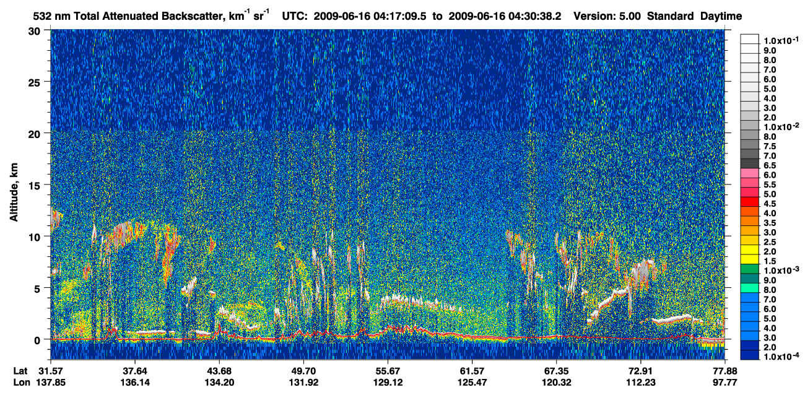The image size is (805, 413).
Task: Click the colorbar label '2.5'
Action: [771, 241]
